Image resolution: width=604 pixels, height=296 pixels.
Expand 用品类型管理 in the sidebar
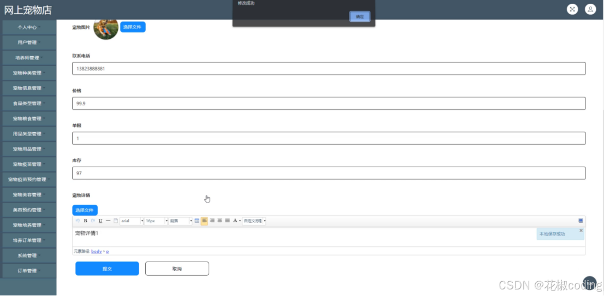[29, 134]
